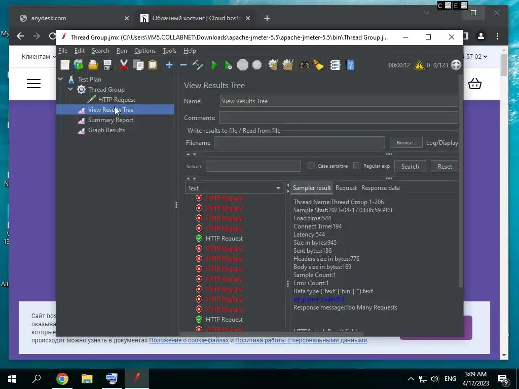
Task: Enable the Regular exp. checkbox
Action: click(356, 166)
